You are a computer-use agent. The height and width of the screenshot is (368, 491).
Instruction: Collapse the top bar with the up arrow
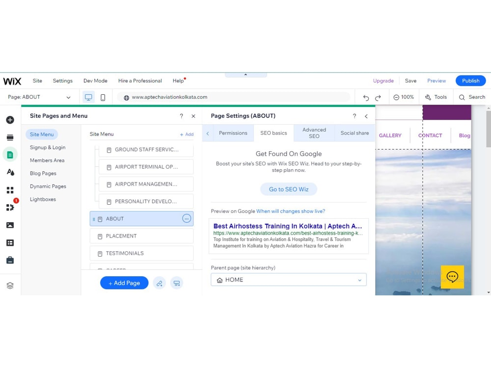pos(245,75)
